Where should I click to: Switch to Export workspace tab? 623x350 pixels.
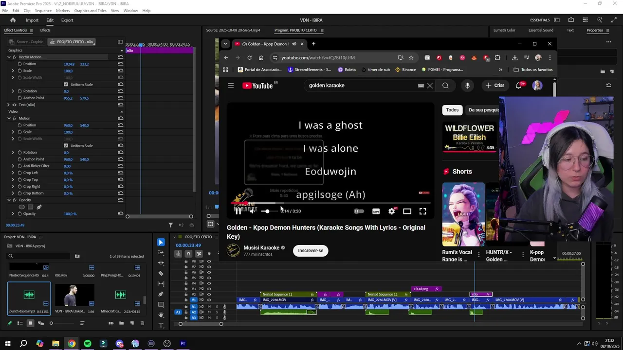click(x=67, y=20)
